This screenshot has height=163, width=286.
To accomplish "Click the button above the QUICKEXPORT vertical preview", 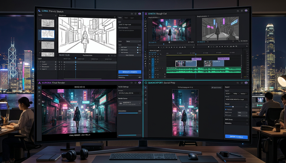I will (216, 88).
